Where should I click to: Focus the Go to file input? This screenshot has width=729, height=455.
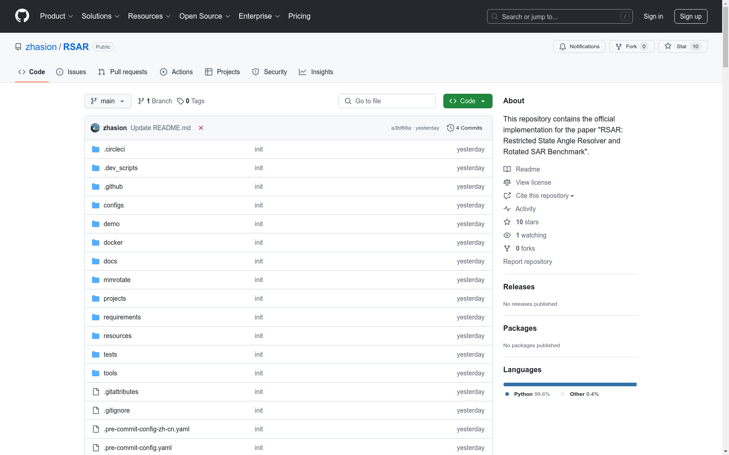[387, 101]
